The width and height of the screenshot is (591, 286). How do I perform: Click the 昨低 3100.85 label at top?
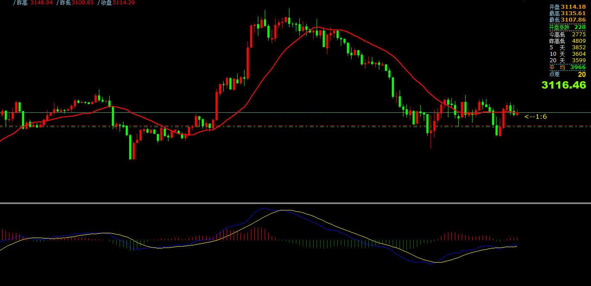[x=76, y=3]
